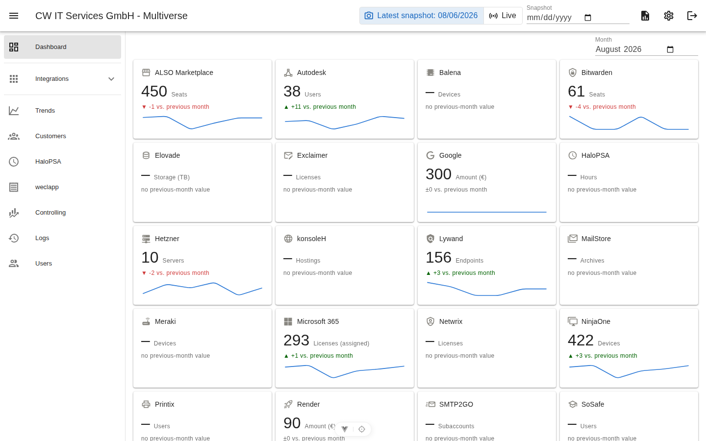Click the 'Subaccounts' label on SMTP2GO
The height and width of the screenshot is (441, 706).
[x=456, y=426]
